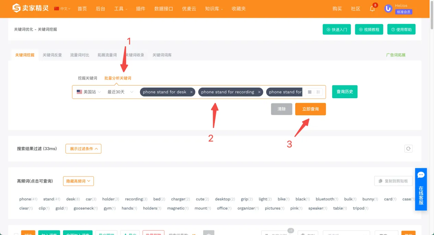Click the high-frequency word 'bluetooth(1)'
The image size is (434, 235).
coord(327,199)
